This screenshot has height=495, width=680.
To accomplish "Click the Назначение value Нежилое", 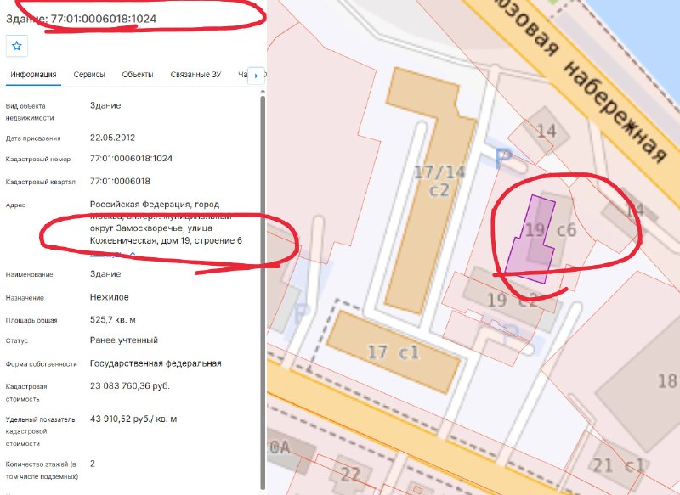I will tap(110, 297).
